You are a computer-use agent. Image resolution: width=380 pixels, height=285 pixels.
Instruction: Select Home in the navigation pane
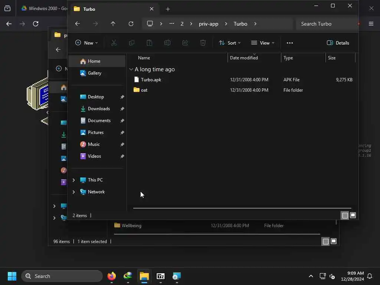coord(97,61)
